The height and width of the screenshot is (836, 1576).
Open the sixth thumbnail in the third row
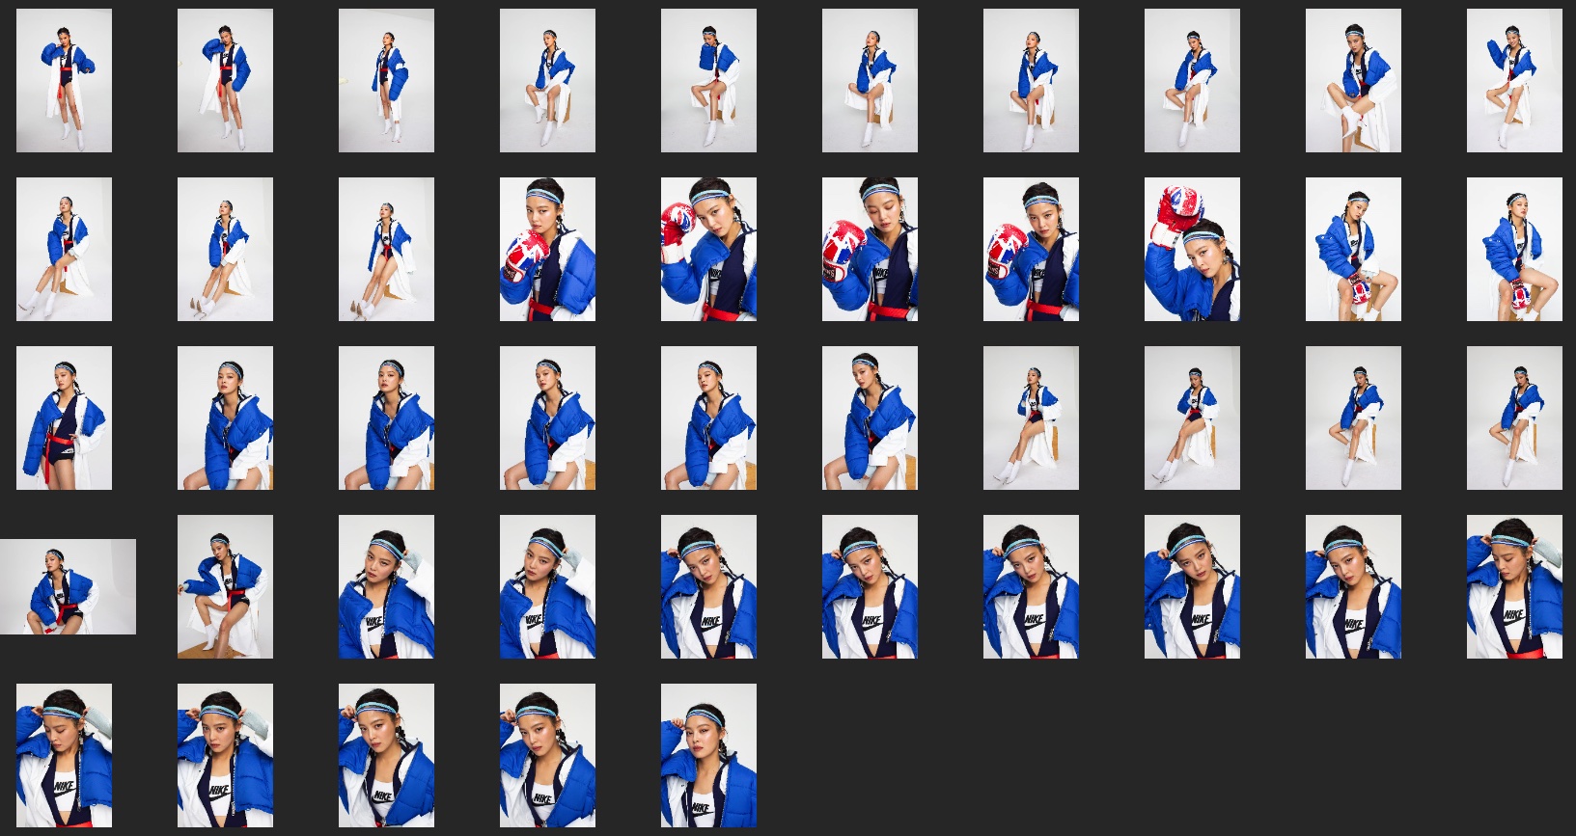click(870, 418)
